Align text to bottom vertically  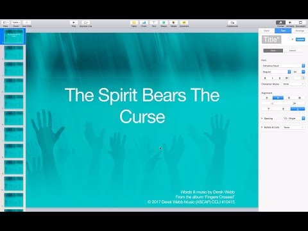click(298, 109)
